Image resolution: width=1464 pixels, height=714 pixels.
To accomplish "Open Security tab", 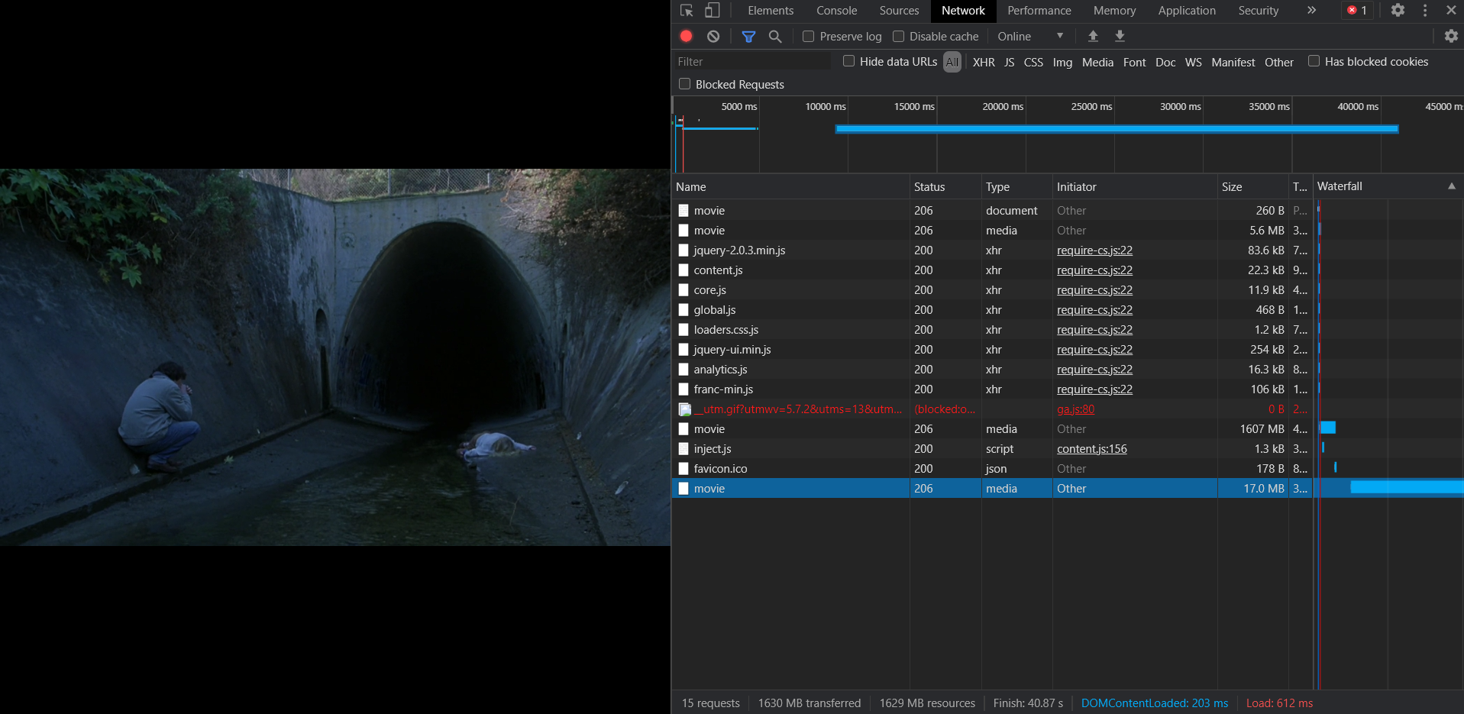I will (1258, 11).
